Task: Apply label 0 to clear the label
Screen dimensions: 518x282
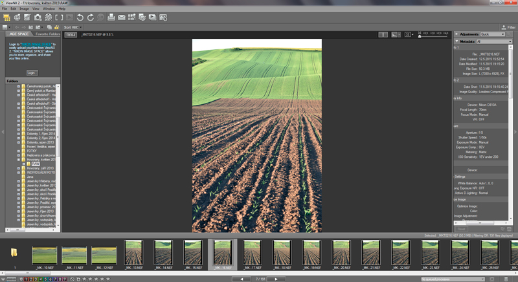Action: (x=21, y=279)
